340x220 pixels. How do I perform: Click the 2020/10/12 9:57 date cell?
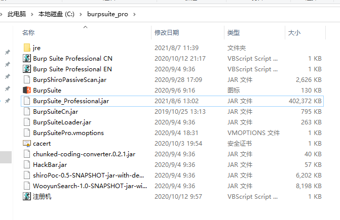[x=178, y=196]
